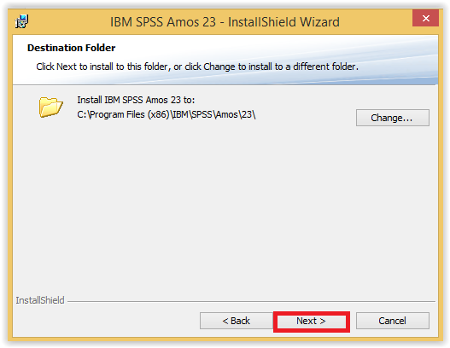Go back with the < Back button
The height and width of the screenshot is (348, 450).
click(x=237, y=321)
